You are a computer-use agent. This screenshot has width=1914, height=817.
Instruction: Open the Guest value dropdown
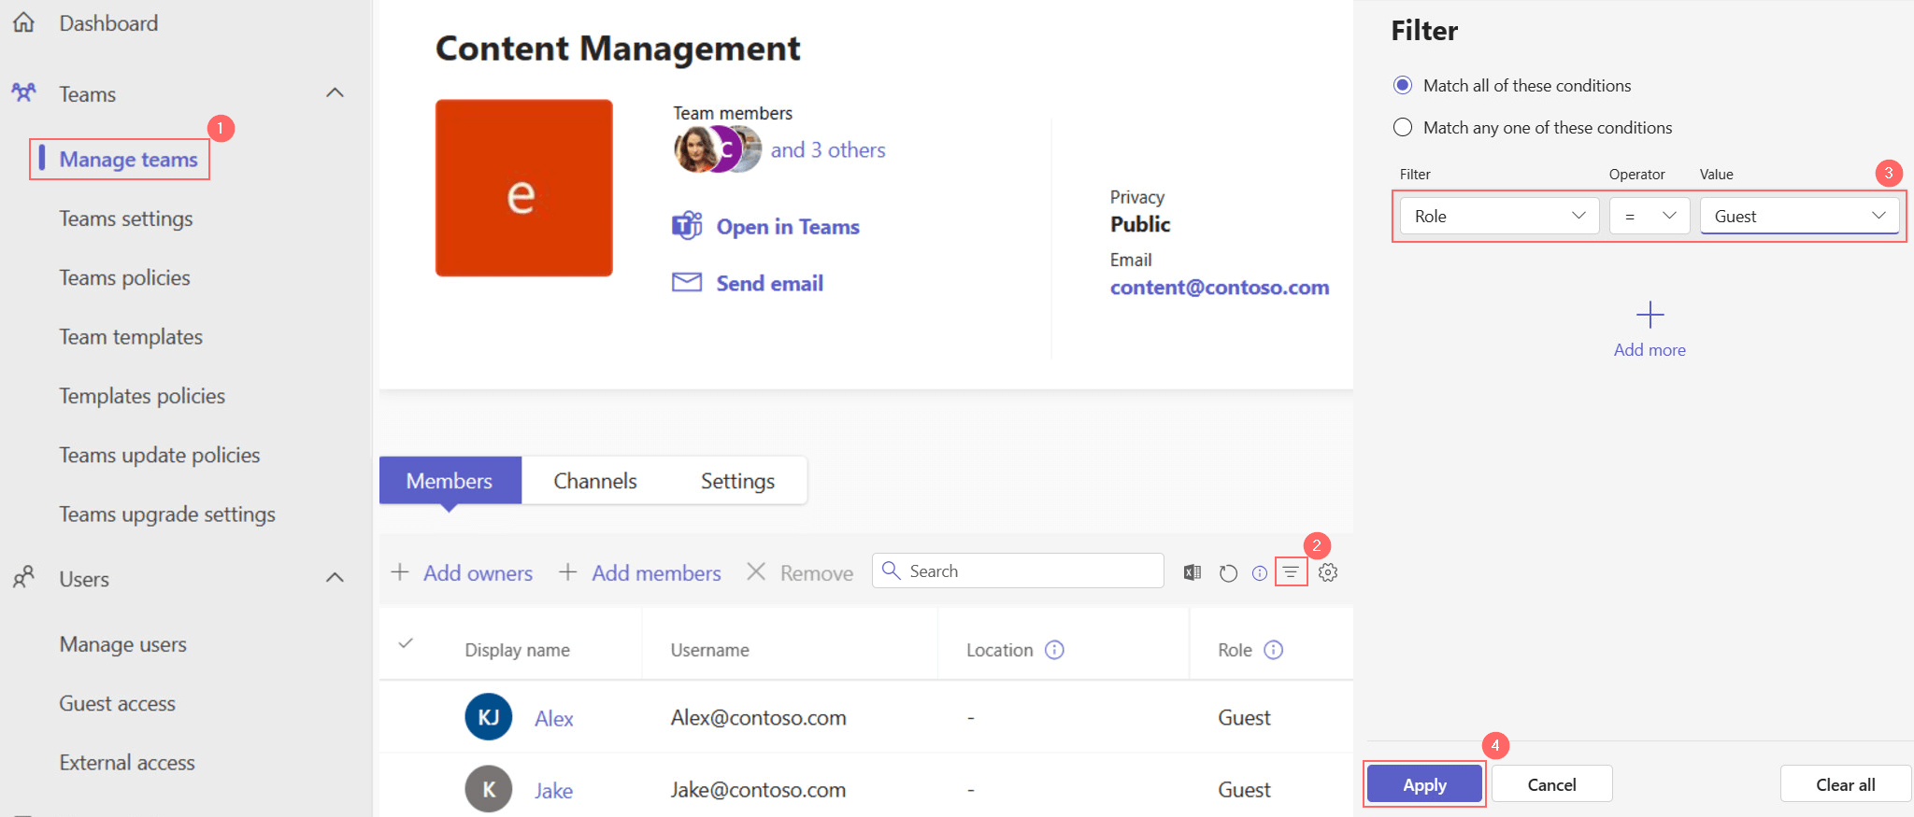point(1800,216)
